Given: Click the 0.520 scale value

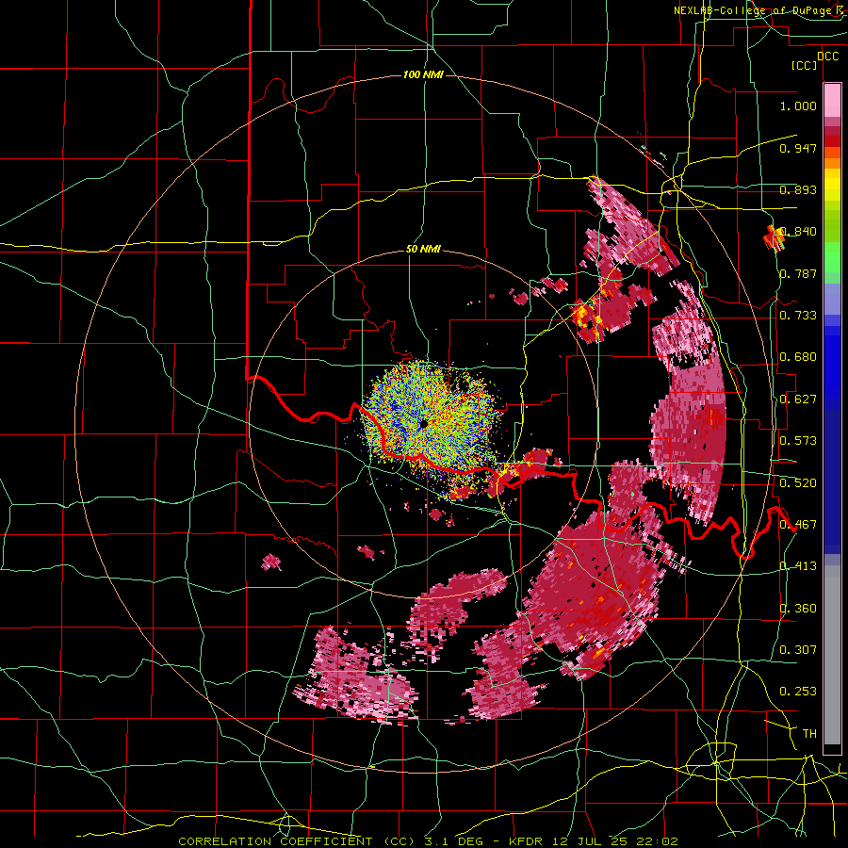Looking at the screenshot, I should 798,483.
